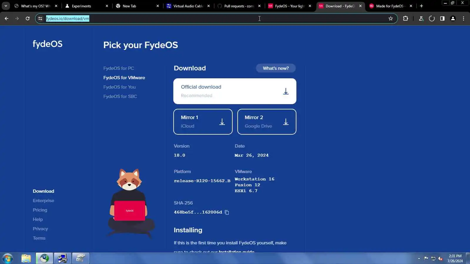The image size is (470, 264).
Task: Reload the current page
Action: click(28, 18)
